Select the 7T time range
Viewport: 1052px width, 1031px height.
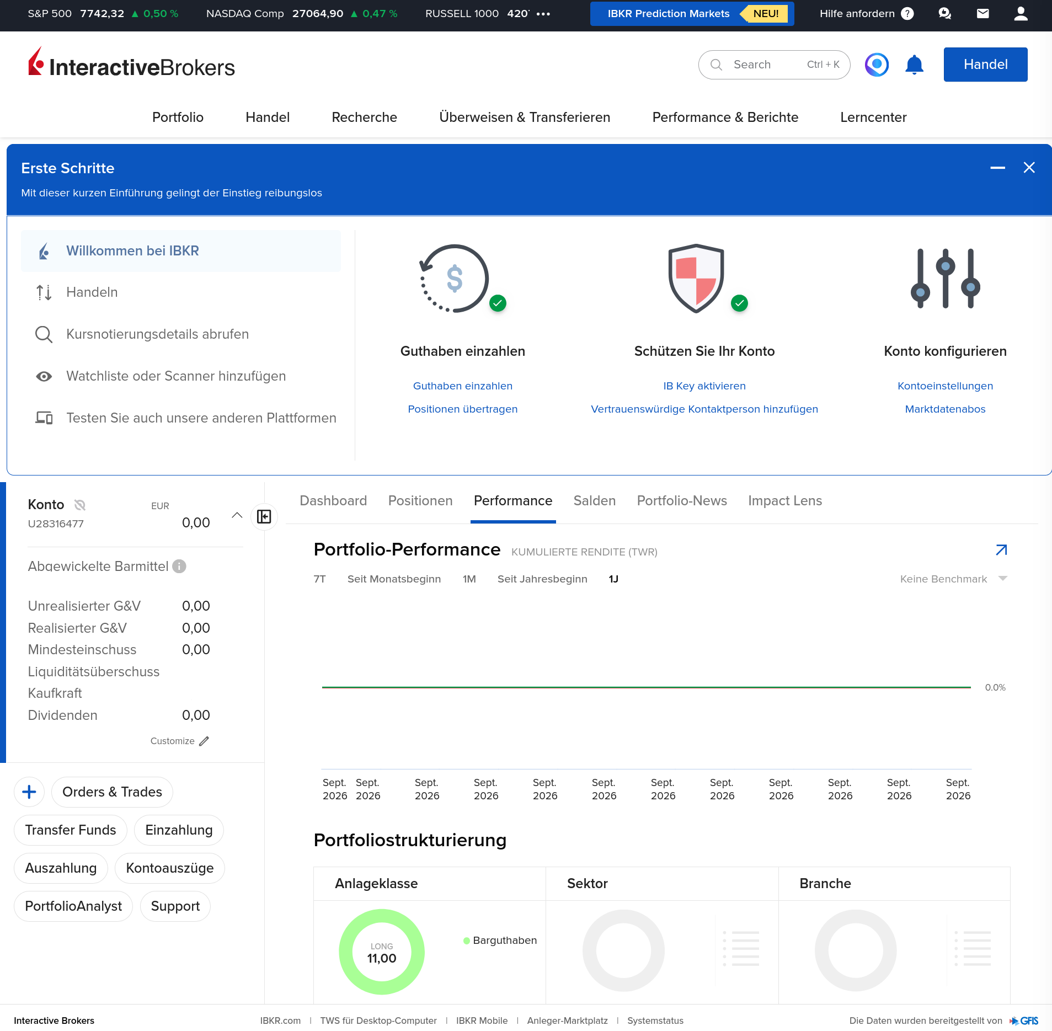(319, 579)
